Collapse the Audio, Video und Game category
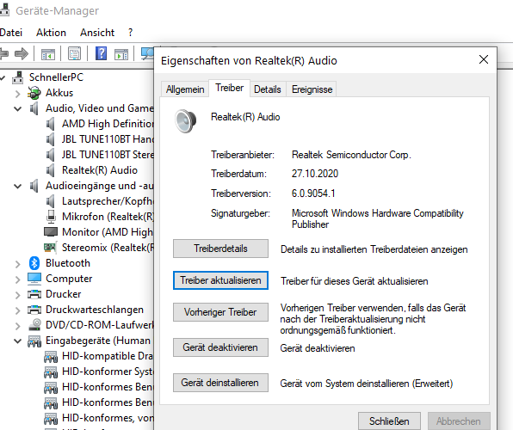 [18, 108]
